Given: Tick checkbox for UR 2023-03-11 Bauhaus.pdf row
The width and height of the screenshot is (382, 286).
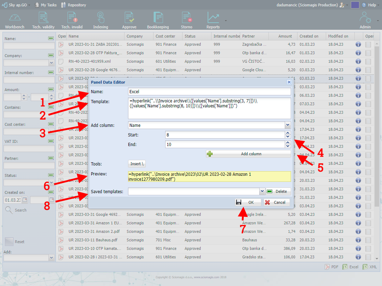Looking at the screenshot, I should (x=368, y=240).
